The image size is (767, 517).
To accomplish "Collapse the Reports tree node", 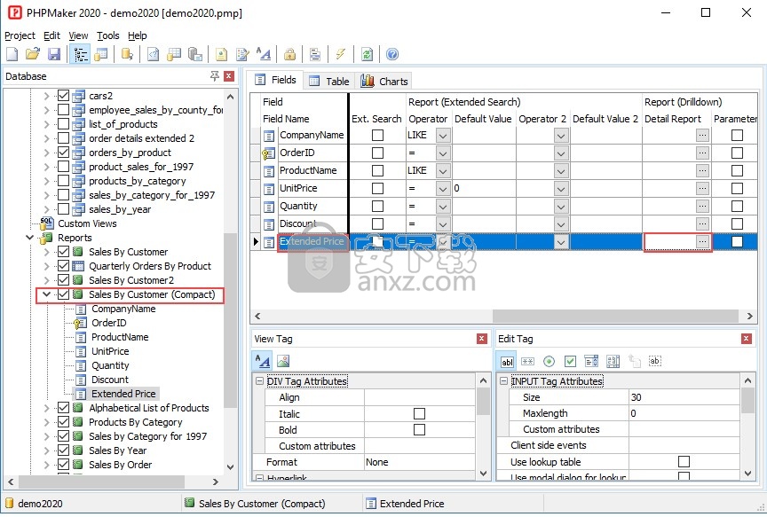I will pos(30,238).
